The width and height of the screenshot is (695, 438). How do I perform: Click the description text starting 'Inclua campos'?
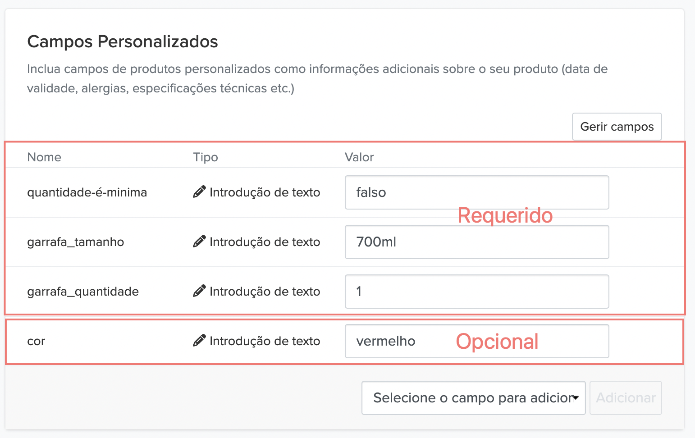click(317, 78)
